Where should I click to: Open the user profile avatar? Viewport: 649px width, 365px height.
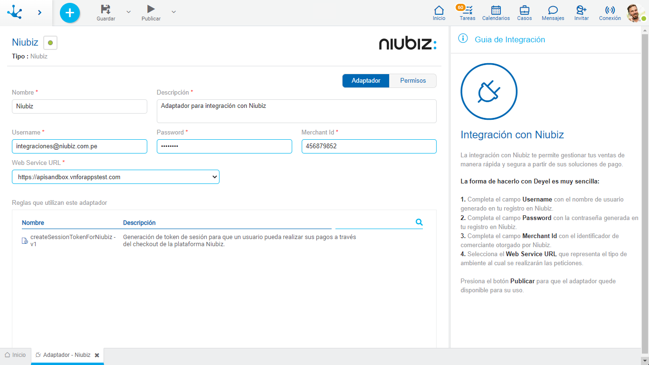point(636,13)
